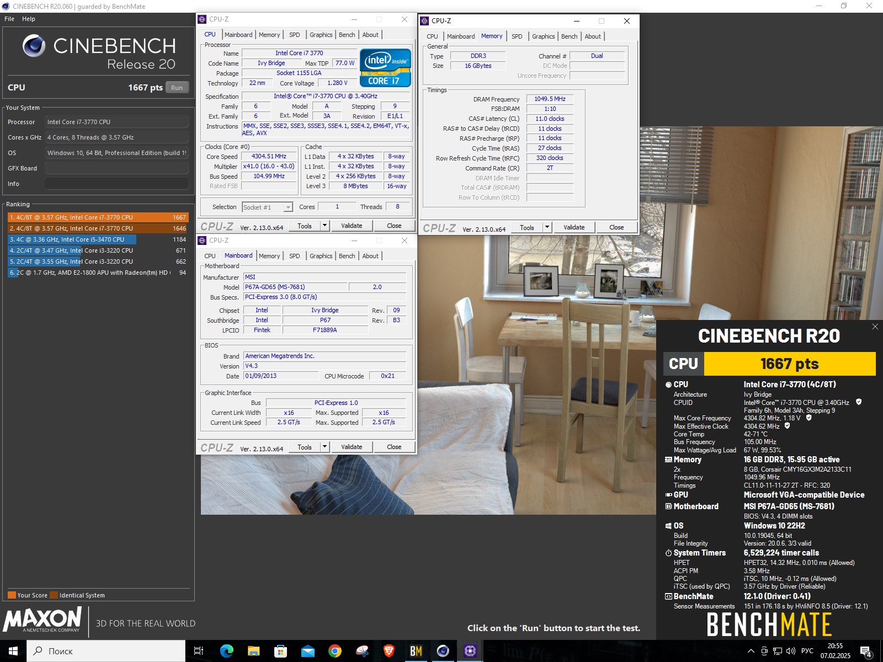This screenshot has width=883, height=662.
Task: Open the Snipping tool taskbar icon
Action: coord(362,651)
